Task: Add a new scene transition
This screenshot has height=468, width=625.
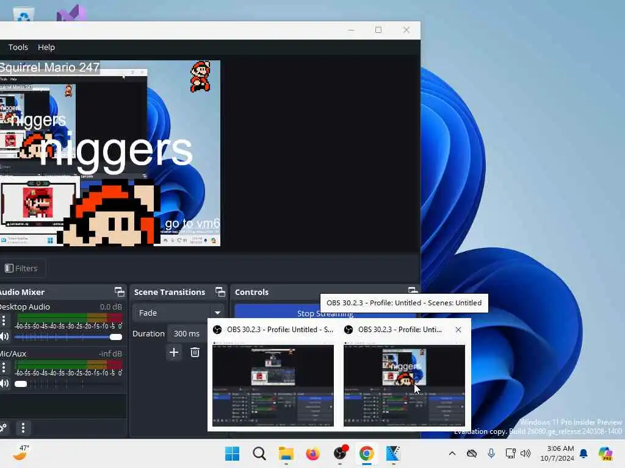Action: coord(174,352)
